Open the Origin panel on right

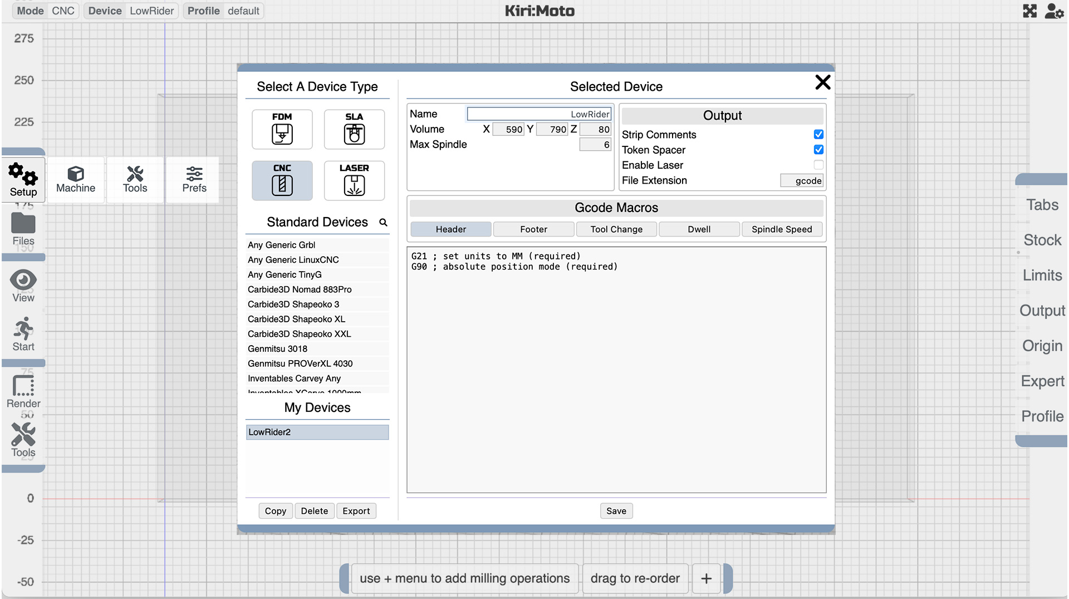(1042, 346)
